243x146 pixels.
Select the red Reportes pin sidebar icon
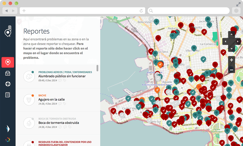[8, 62]
